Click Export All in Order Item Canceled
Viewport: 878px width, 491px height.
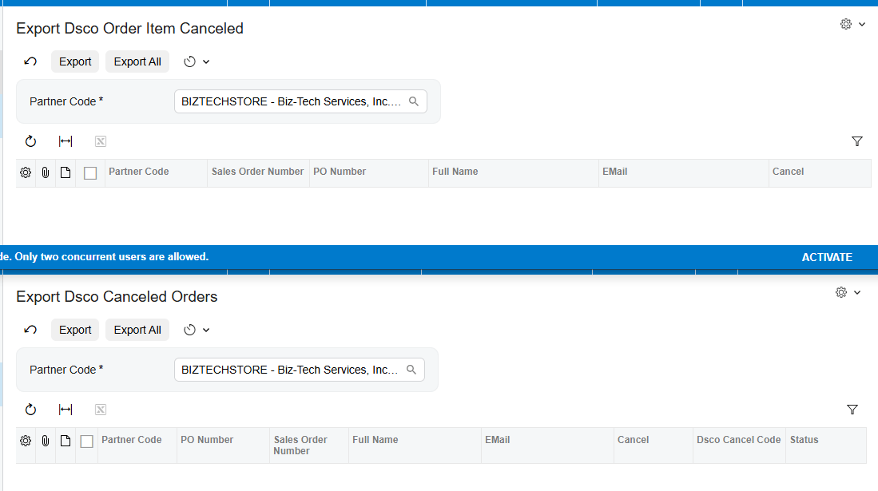[x=137, y=61]
